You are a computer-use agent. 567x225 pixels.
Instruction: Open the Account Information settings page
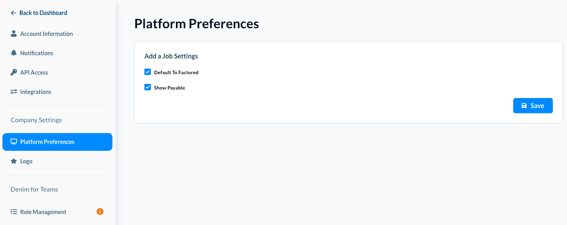click(47, 34)
